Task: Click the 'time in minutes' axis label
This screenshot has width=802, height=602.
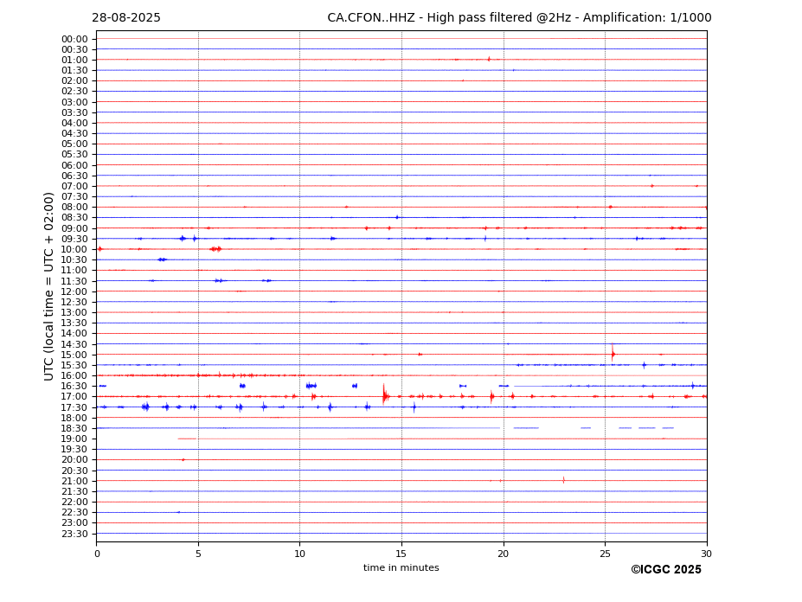Action: click(401, 567)
